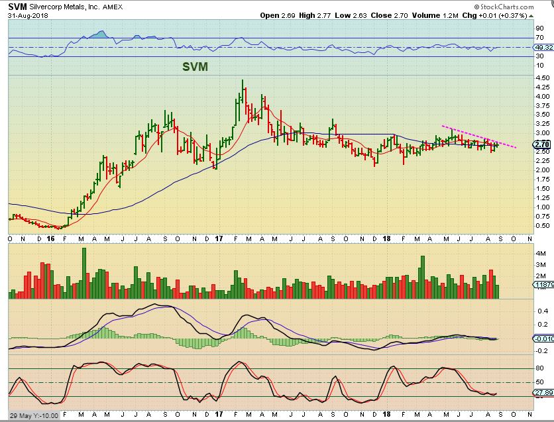This screenshot has height=422, width=554.
Task: Click the 0.50 price axis label
Action: [x=542, y=226]
